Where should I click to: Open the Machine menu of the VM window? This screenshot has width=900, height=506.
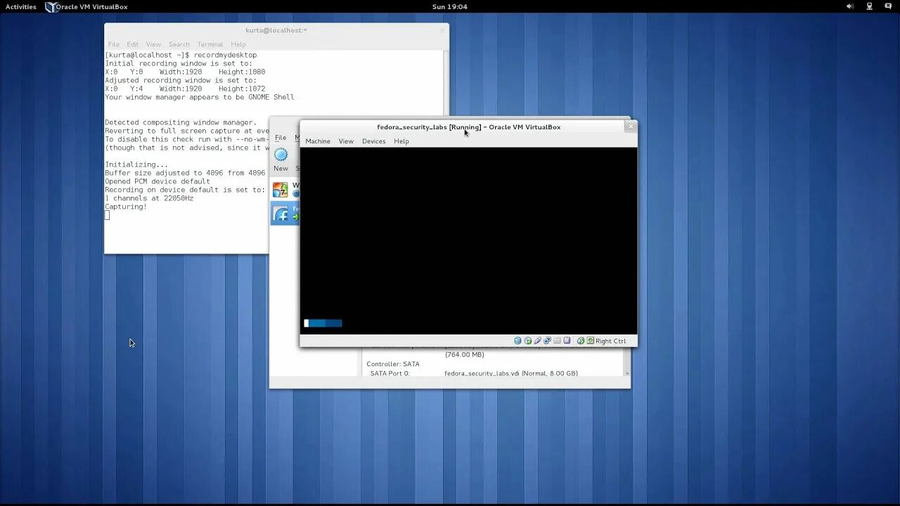pyautogui.click(x=318, y=141)
